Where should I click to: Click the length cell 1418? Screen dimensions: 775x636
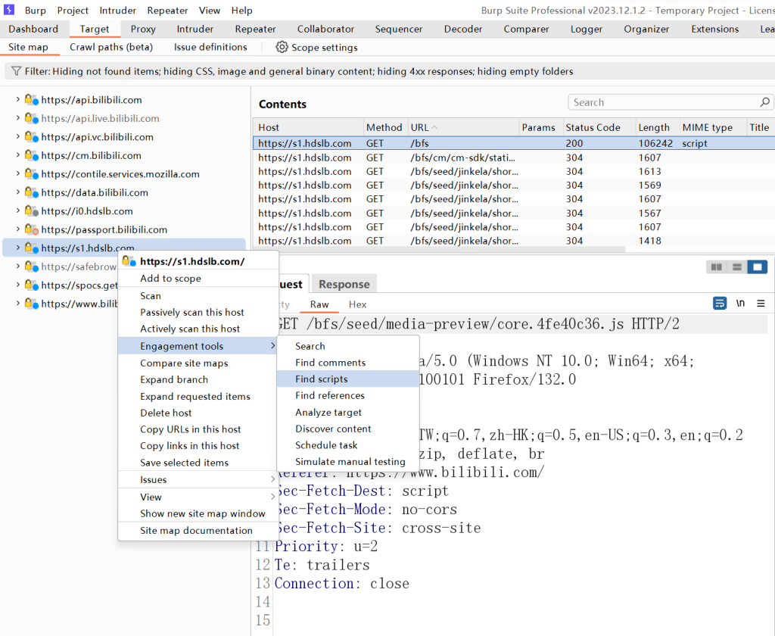pos(649,241)
